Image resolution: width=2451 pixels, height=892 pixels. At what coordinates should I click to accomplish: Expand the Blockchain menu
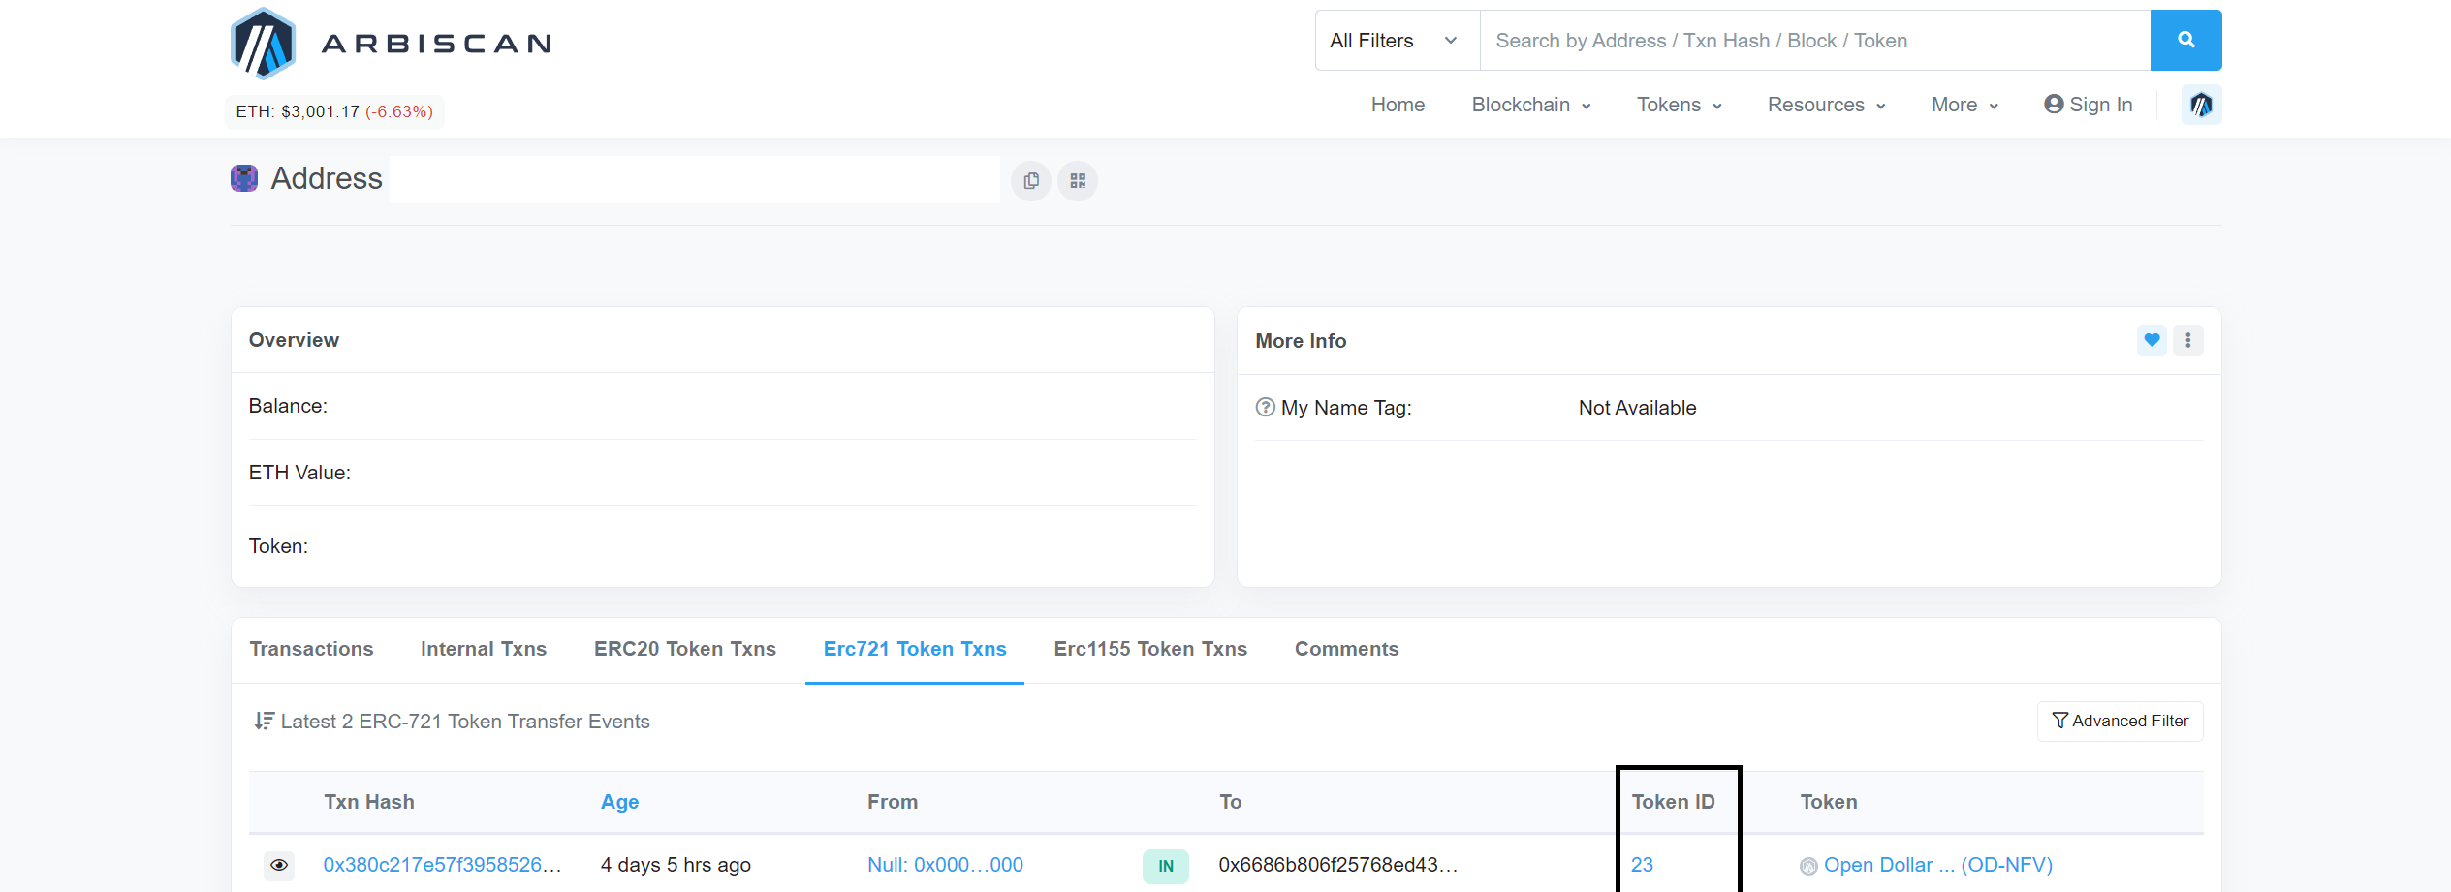(1531, 105)
